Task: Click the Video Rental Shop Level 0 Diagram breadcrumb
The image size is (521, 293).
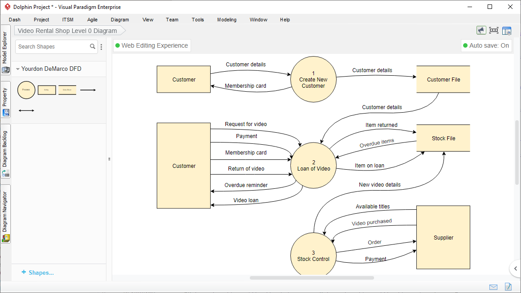Action: pos(68,31)
